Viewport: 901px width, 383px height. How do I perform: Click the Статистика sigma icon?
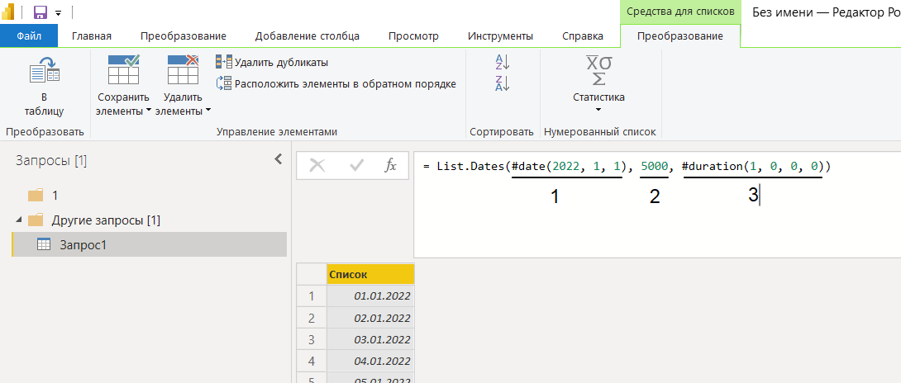(598, 70)
